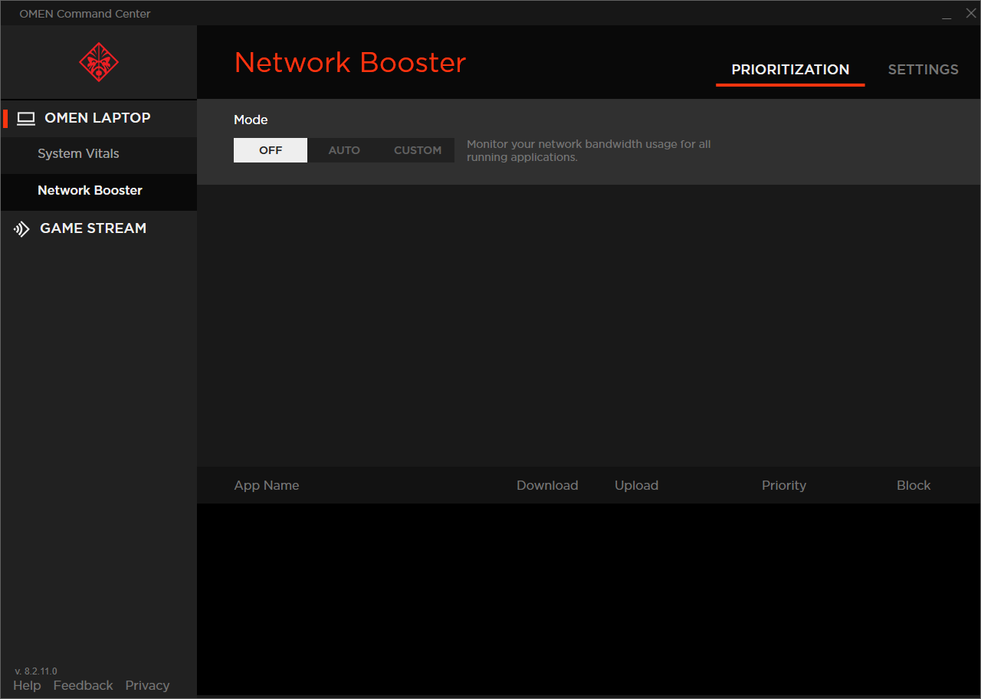
Task: Click the Upload column header
Action: [x=636, y=485]
